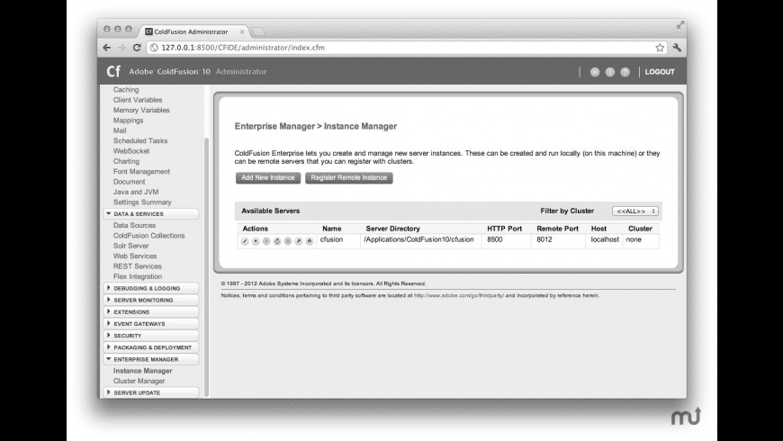Expand the Server Monitoring section
The width and height of the screenshot is (783, 441).
tap(151, 301)
